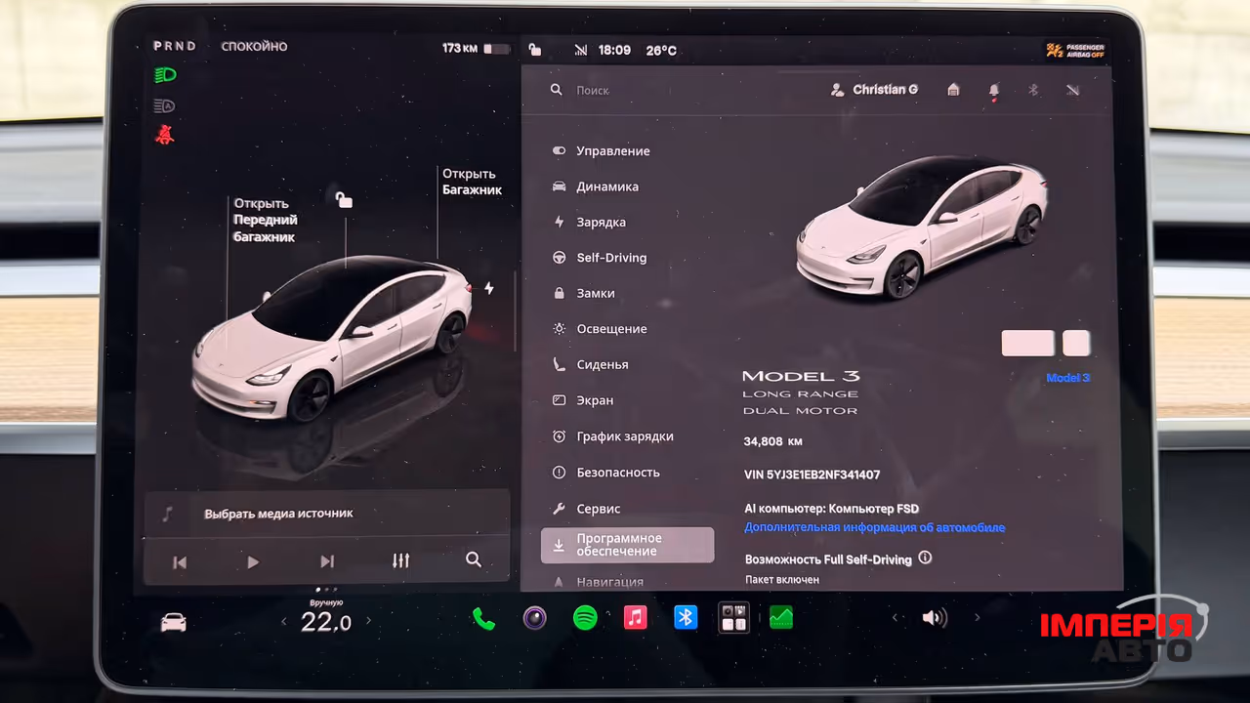Launch Spotify from the bottom dock
1250x703 pixels.
pos(585,618)
